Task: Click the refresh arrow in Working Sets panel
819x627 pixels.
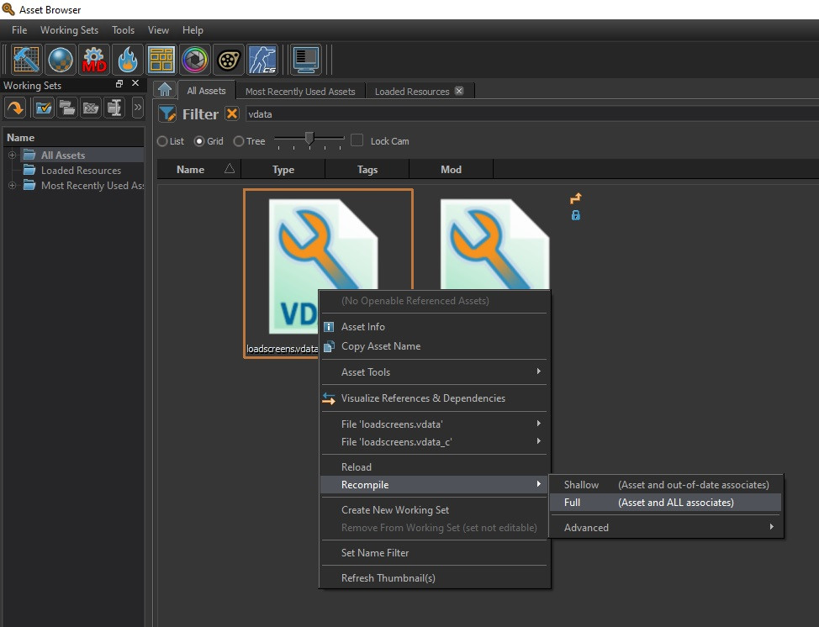Action: pyautogui.click(x=14, y=108)
